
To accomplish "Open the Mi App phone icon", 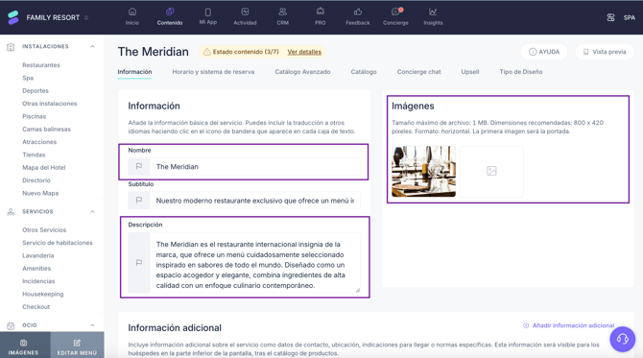I will 208,12.
